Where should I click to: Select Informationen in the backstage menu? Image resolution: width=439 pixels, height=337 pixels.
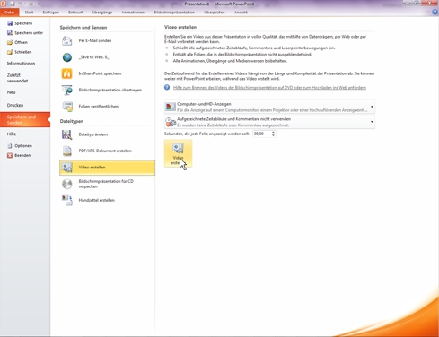[x=21, y=64]
